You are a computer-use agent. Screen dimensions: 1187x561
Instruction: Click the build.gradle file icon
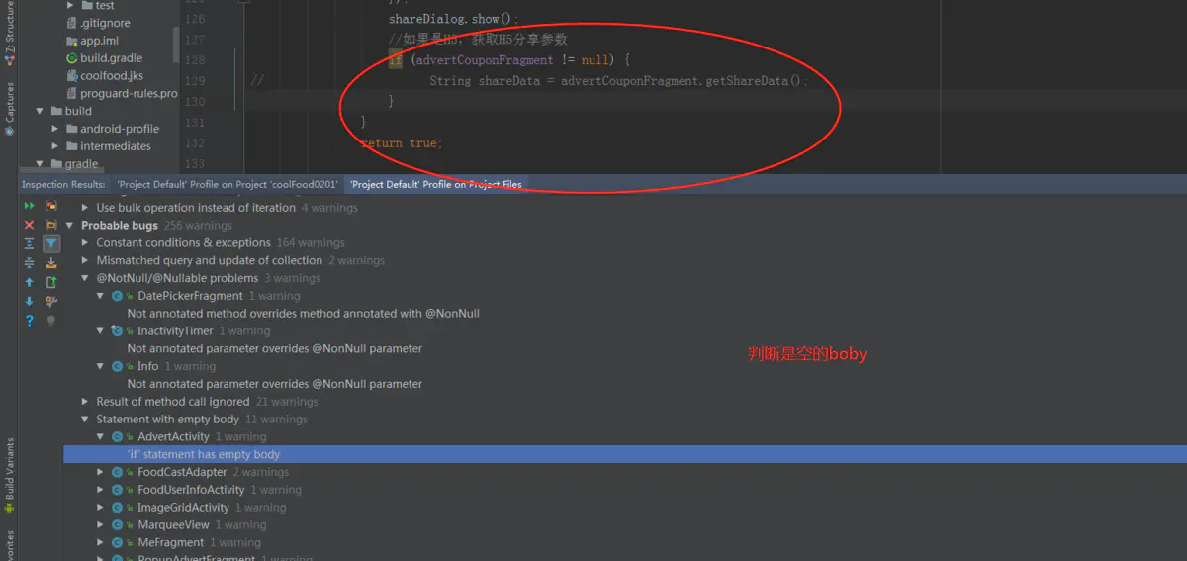tap(72, 58)
